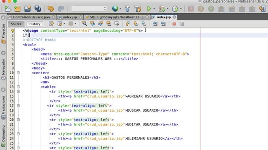The height and width of the screenshot is (150, 268).
Task: Collapse the tr fold on line 17
Action: tap(18, 105)
